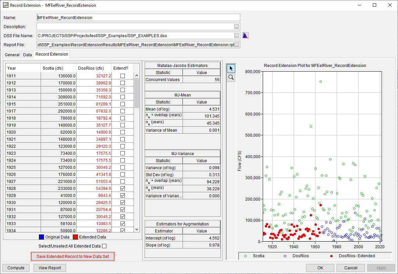The width and height of the screenshot is (398, 274).
Task: Click the red Extended Data color swatch
Action: pos(75,237)
